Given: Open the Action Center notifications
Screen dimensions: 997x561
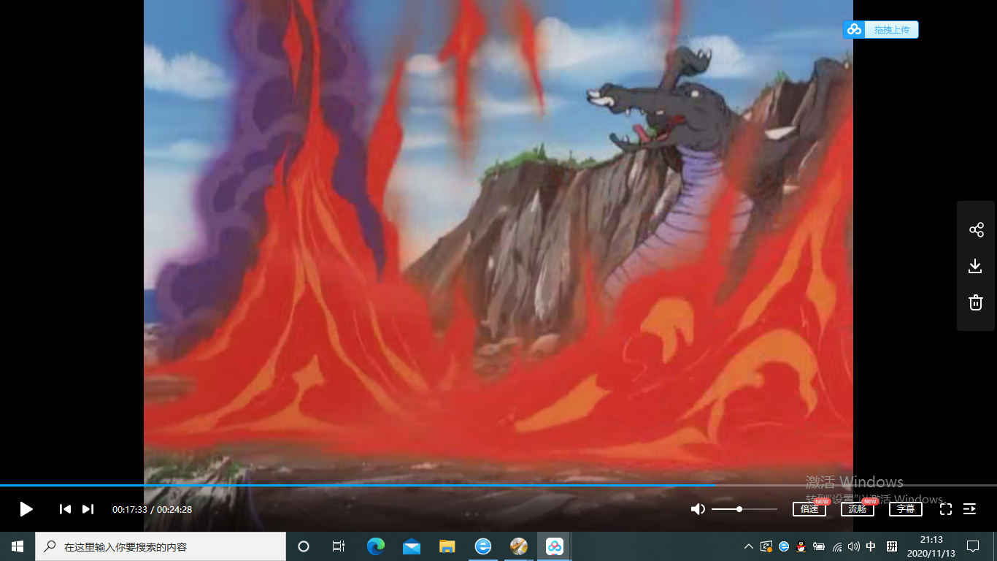Looking at the screenshot, I should (x=973, y=546).
